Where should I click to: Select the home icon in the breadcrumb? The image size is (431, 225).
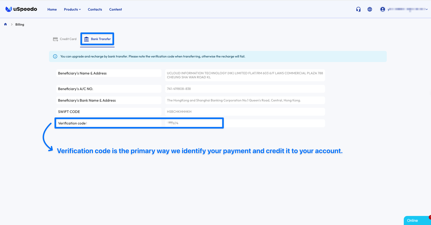[x=5, y=24]
